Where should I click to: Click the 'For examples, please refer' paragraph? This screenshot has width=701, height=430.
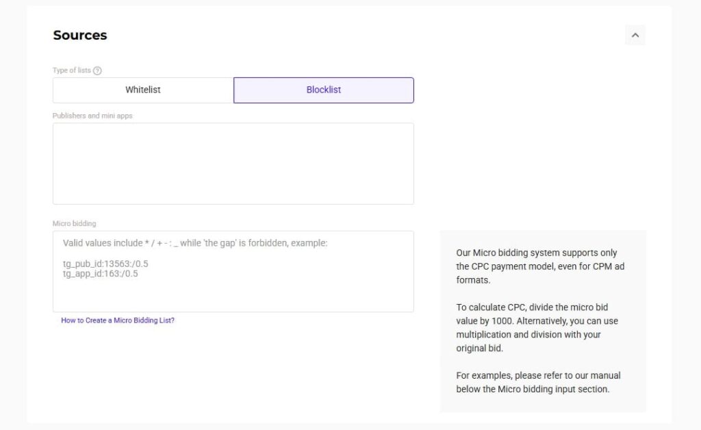tap(538, 382)
